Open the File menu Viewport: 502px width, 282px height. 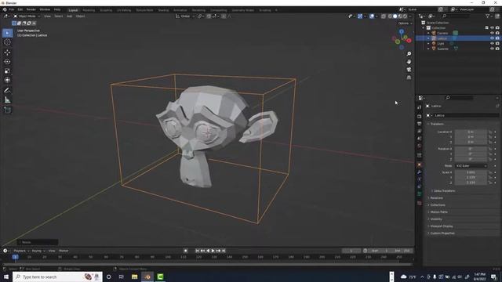click(12, 10)
